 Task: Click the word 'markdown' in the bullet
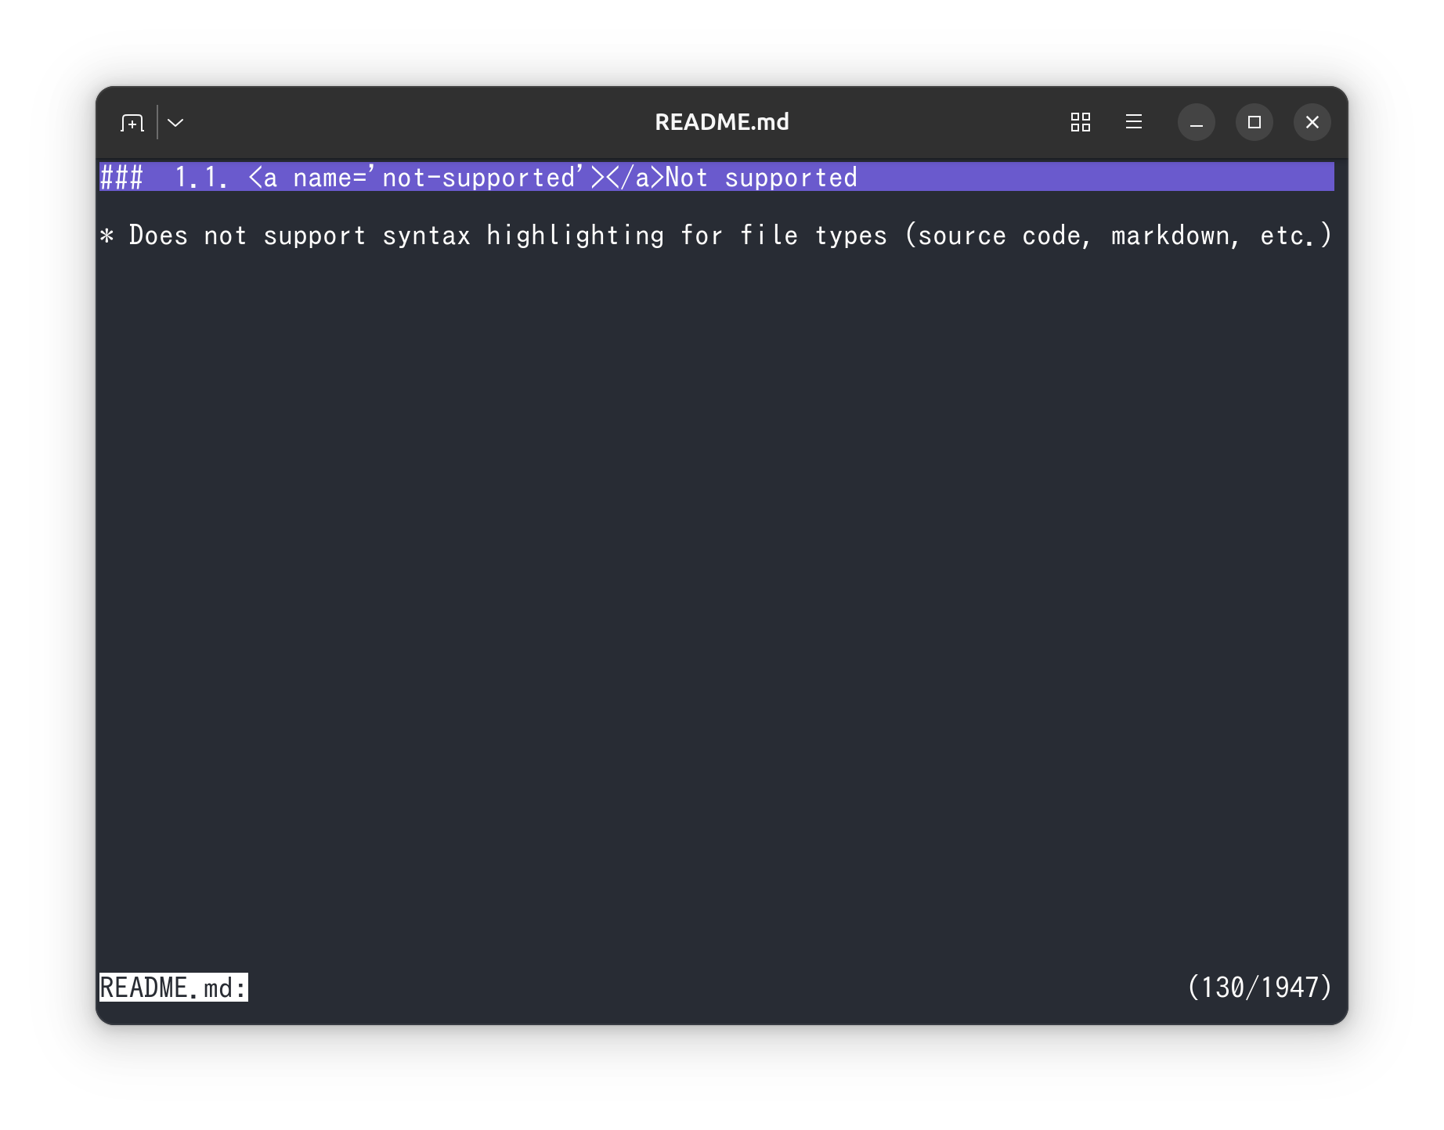(1170, 236)
